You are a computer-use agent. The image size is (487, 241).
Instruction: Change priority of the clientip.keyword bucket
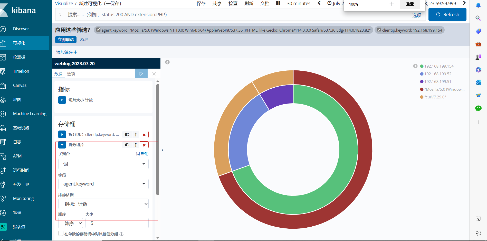point(136,135)
